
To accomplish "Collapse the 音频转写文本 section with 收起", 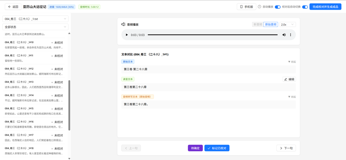I will 292,97.
